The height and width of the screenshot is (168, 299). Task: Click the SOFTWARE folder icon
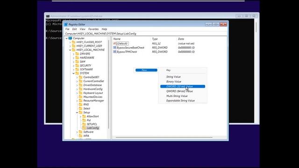pyautogui.click(x=77, y=70)
